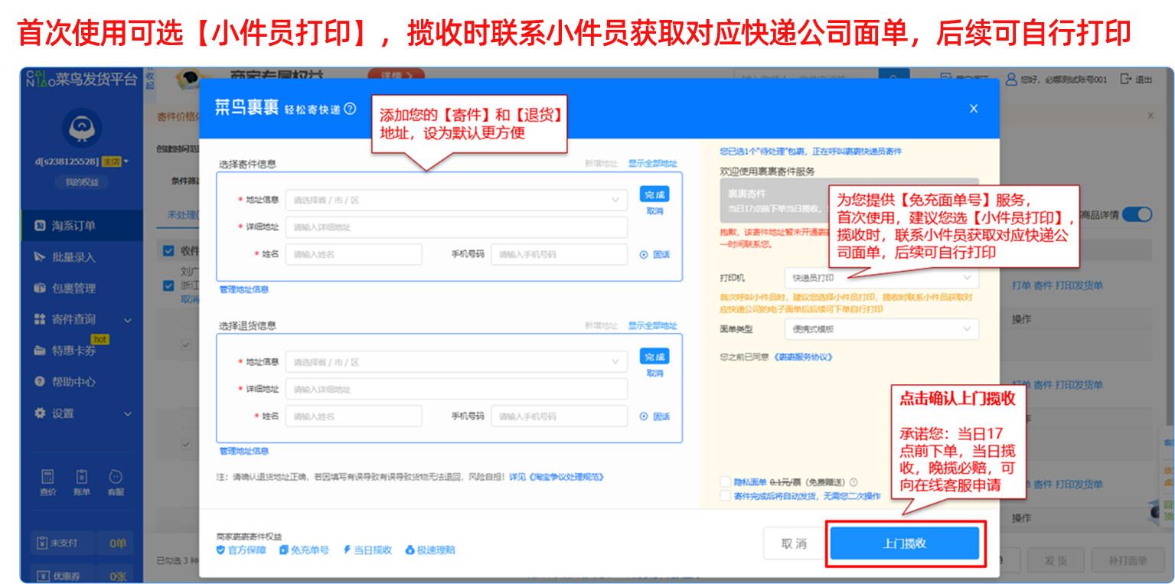Click the user profile icon by 您好

[x=1011, y=79]
